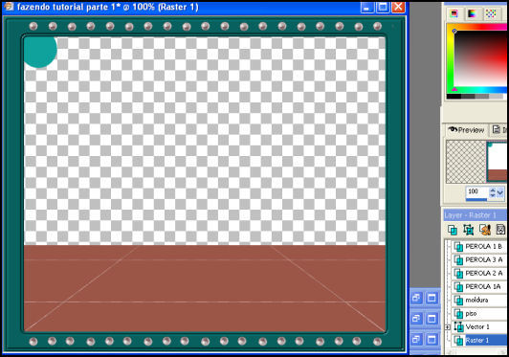Click the document icon in the title bar
The width and height of the screenshot is (509, 357).
[x=9, y=6]
